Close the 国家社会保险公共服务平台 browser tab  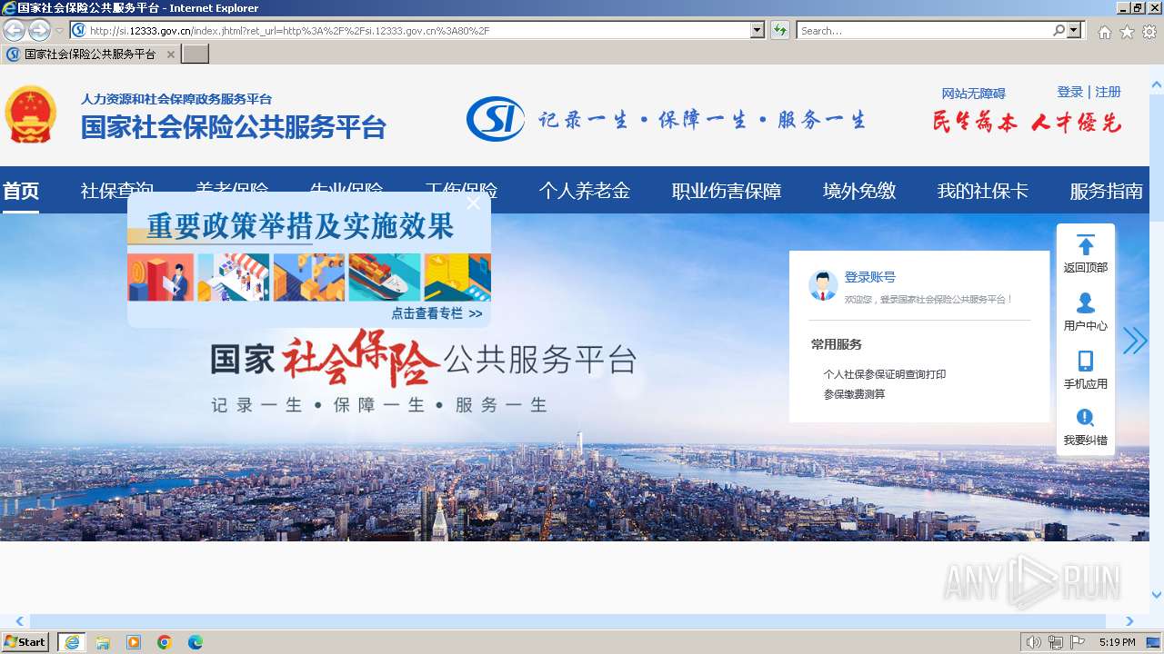[170, 54]
